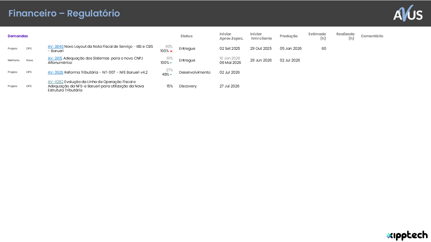Select the Reforma Tributária NT-007 description
The image size is (431, 242).
[106, 72]
